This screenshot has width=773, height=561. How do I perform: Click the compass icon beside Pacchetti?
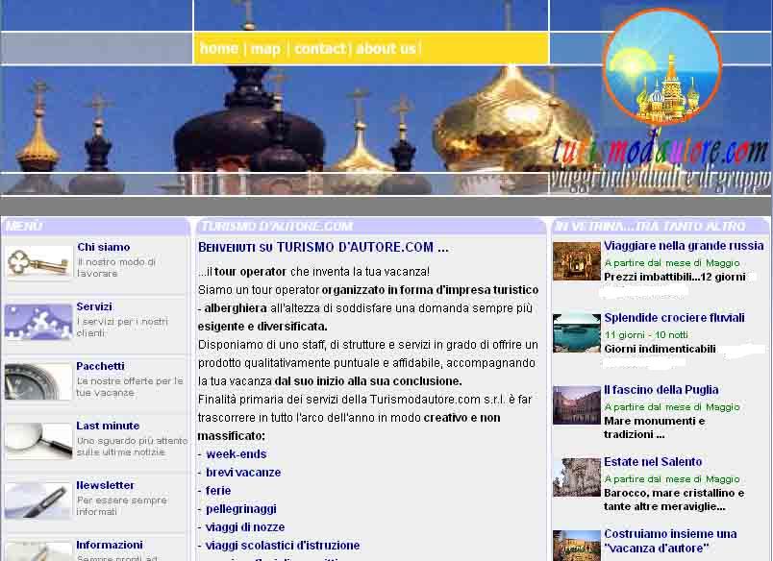37,381
